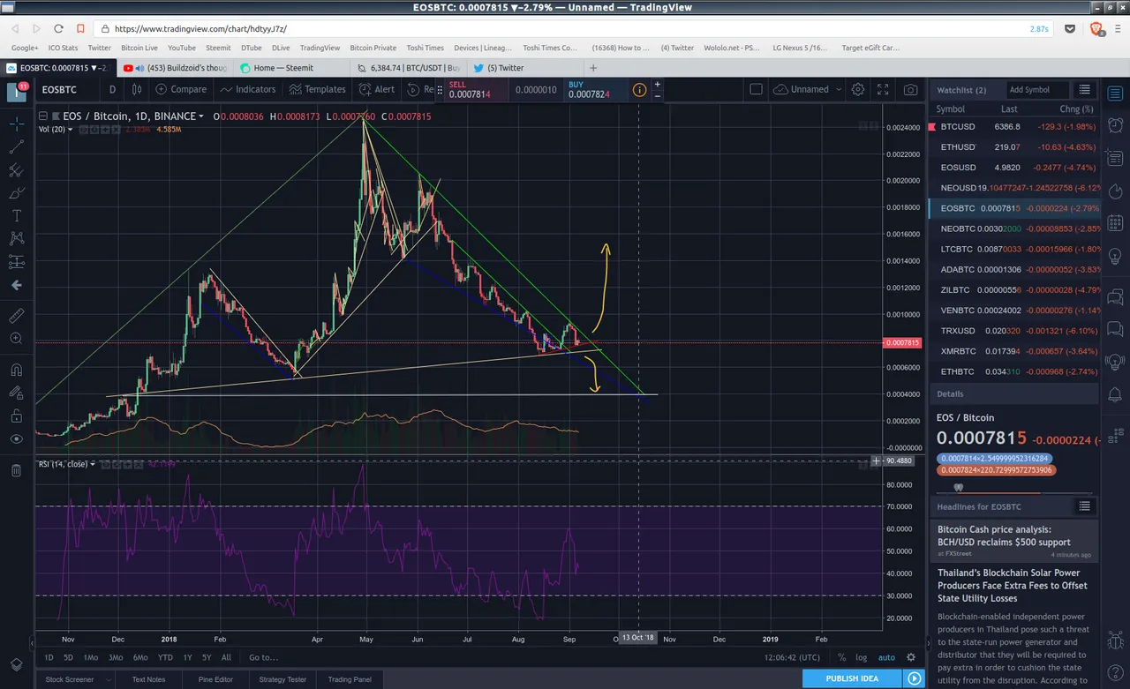This screenshot has width=1130, height=689.
Task: Open the Strategy Tester tab
Action: [x=282, y=679]
